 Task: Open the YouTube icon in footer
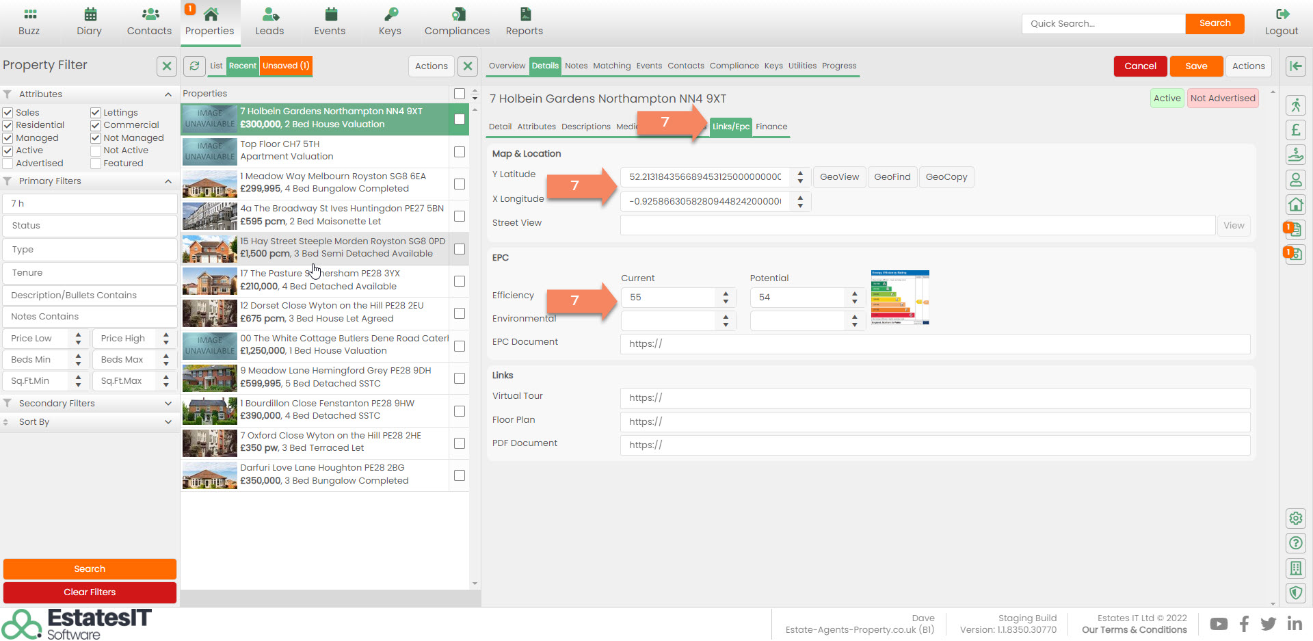click(1219, 624)
